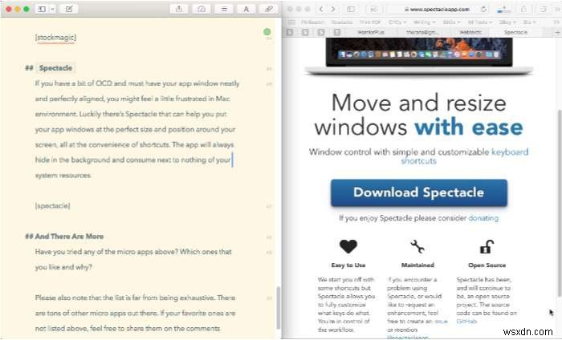Open the donating link
Screen dimensions: 562x340
point(483,218)
